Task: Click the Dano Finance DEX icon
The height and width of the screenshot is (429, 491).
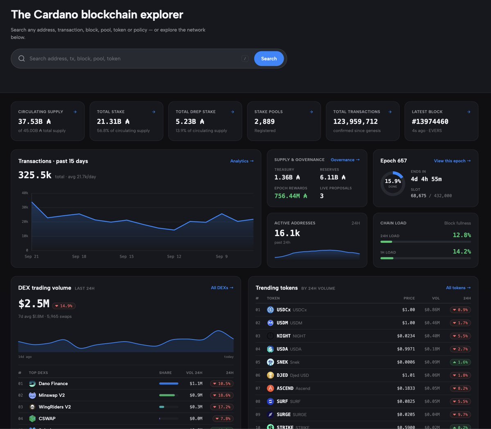Action: coord(32,384)
